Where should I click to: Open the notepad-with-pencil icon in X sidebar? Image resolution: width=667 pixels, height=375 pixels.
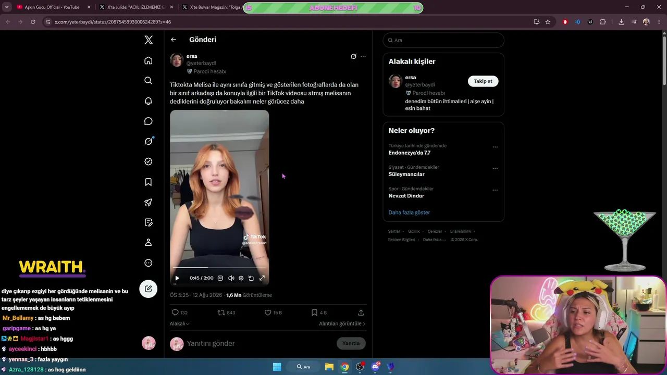149,222
